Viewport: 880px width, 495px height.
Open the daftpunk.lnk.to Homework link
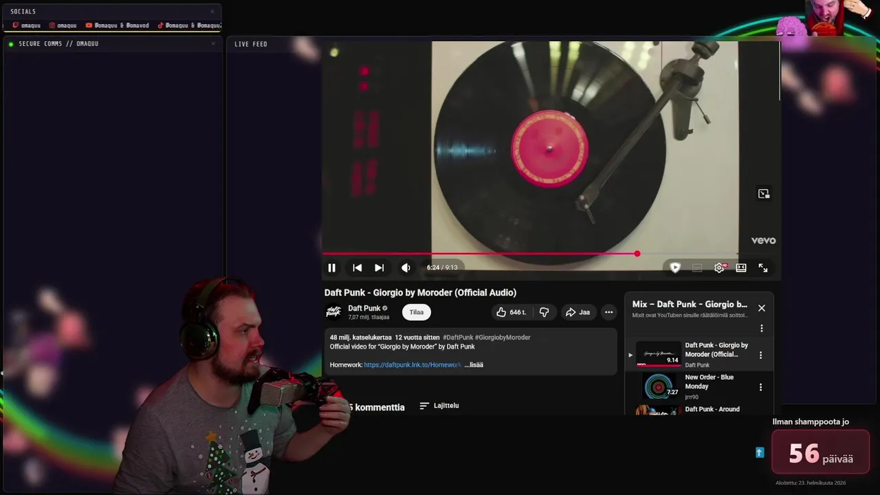click(x=412, y=365)
